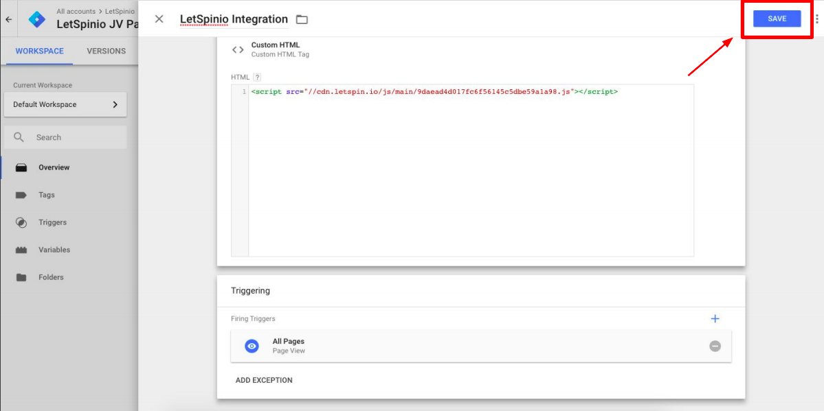Click the Overview icon in the sidebar
Viewport: 824px width, 411px height.
click(21, 168)
